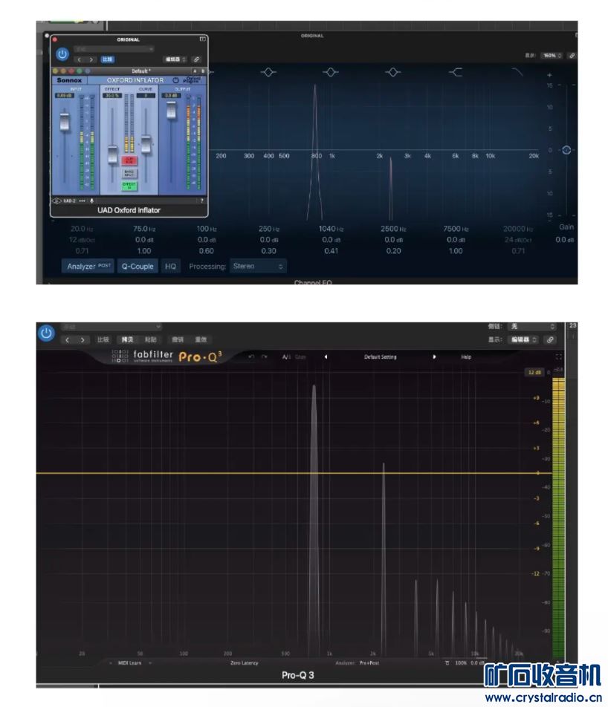Toggle the green EFFECT IN button
This screenshot has width=608, height=707.
129,186
